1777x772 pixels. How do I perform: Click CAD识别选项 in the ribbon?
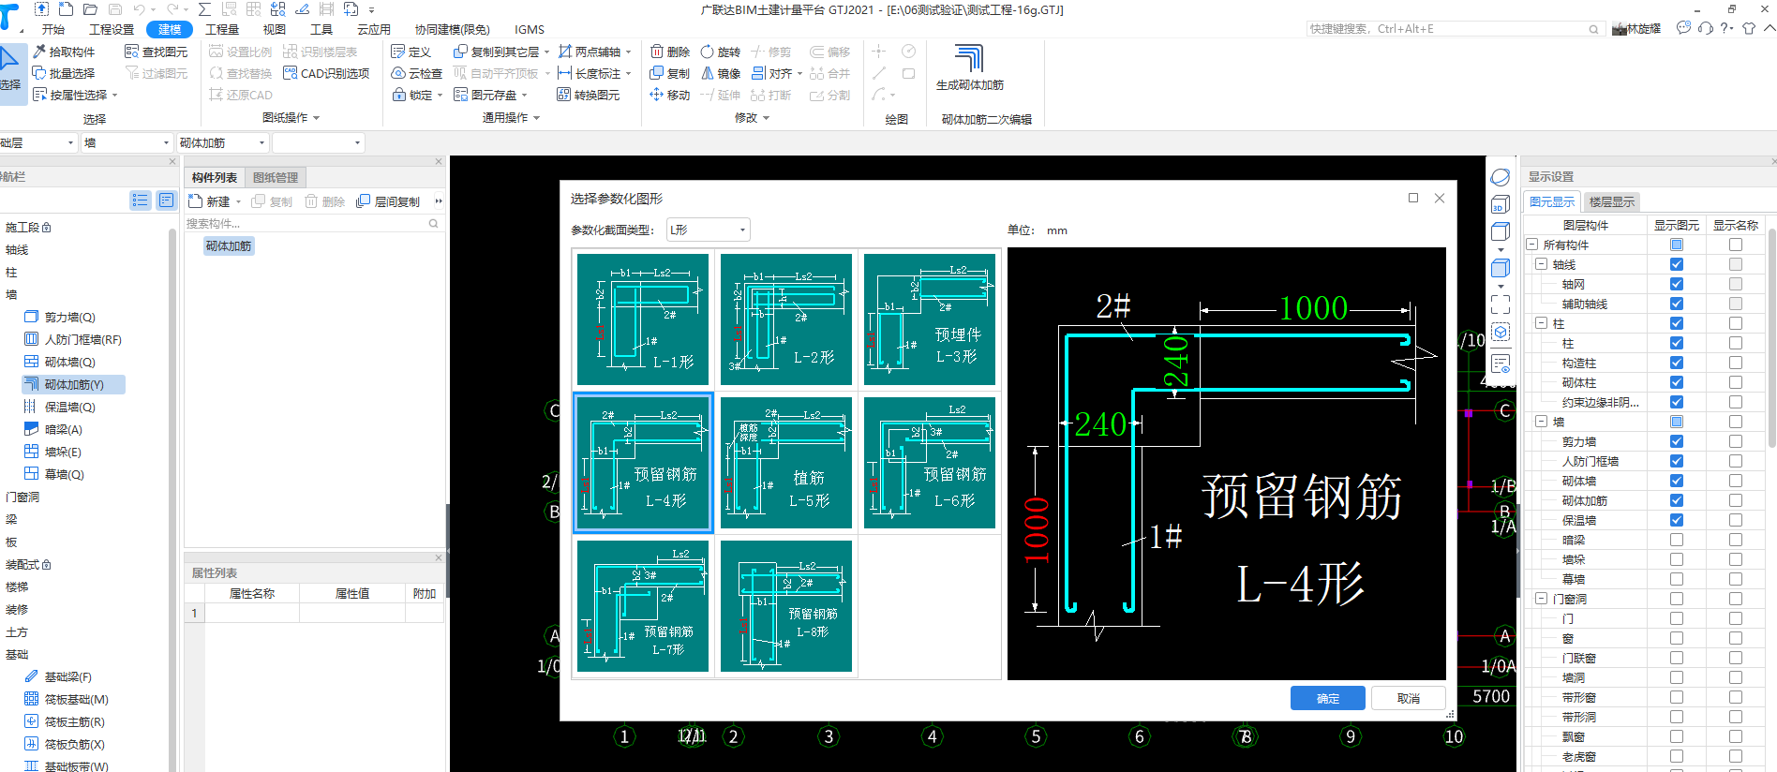(326, 73)
